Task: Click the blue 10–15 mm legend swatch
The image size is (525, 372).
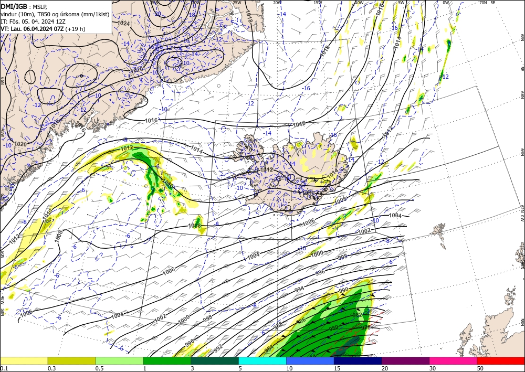Action: coord(310,360)
